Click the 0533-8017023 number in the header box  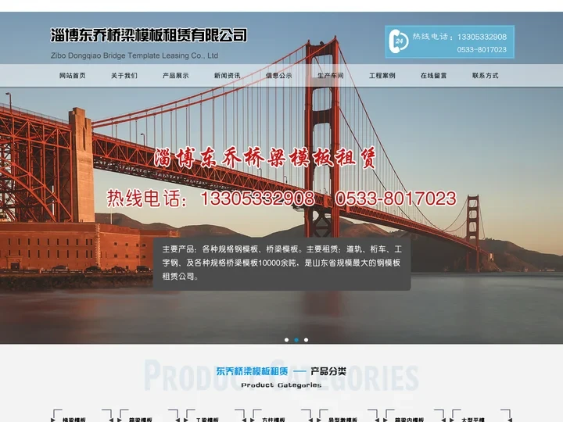(482, 49)
